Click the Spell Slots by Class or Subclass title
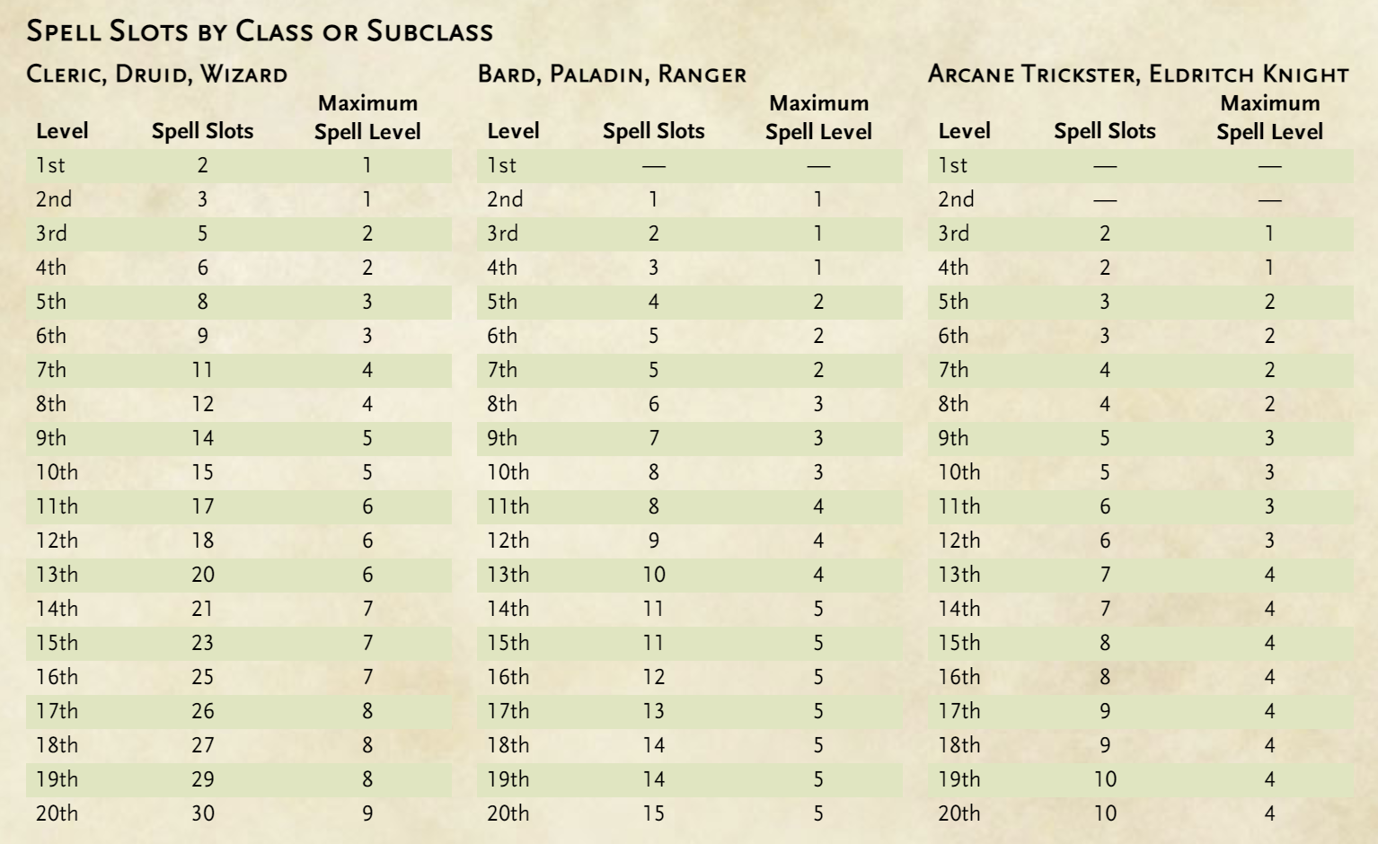This screenshot has height=844, width=1378. point(260,31)
